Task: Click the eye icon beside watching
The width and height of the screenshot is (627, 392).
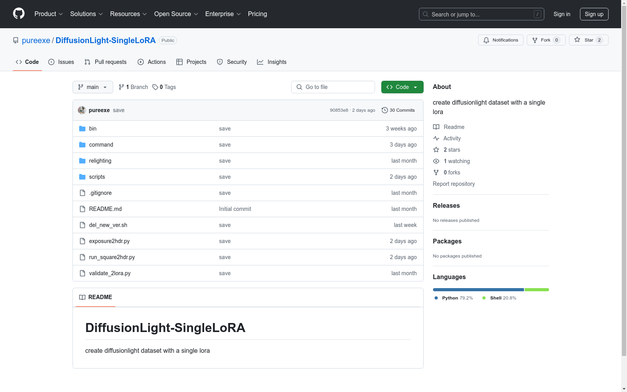Action: 436,161
